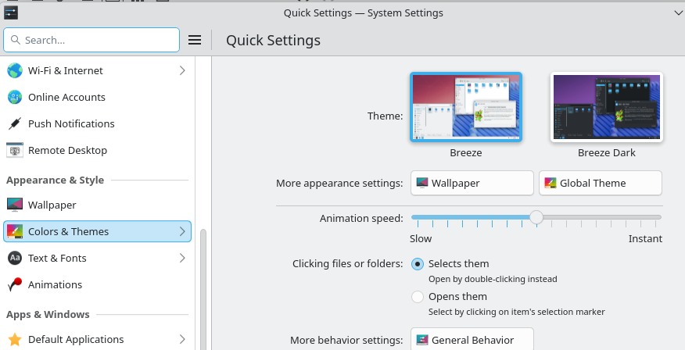This screenshot has height=350, width=685.
Task: Click the sidebar vertical scrollbar
Action: (x=203, y=289)
